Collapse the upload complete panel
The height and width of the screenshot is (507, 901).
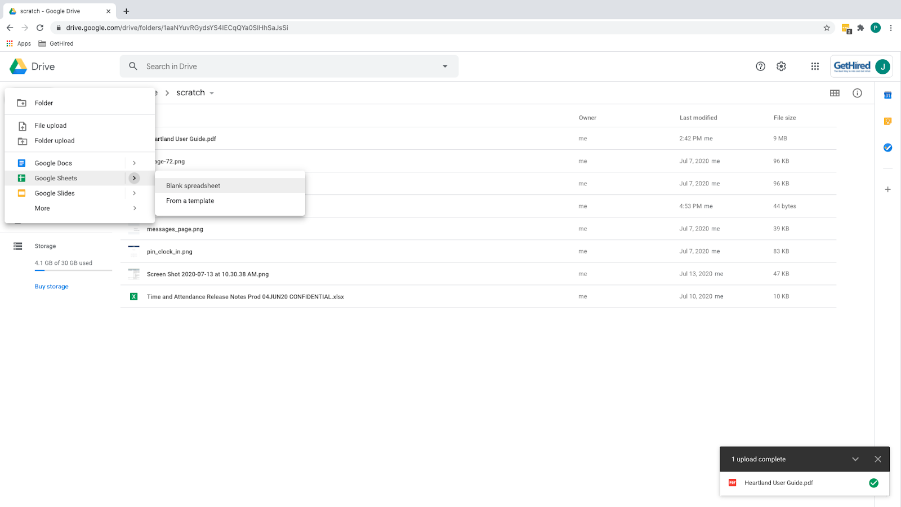pyautogui.click(x=855, y=459)
